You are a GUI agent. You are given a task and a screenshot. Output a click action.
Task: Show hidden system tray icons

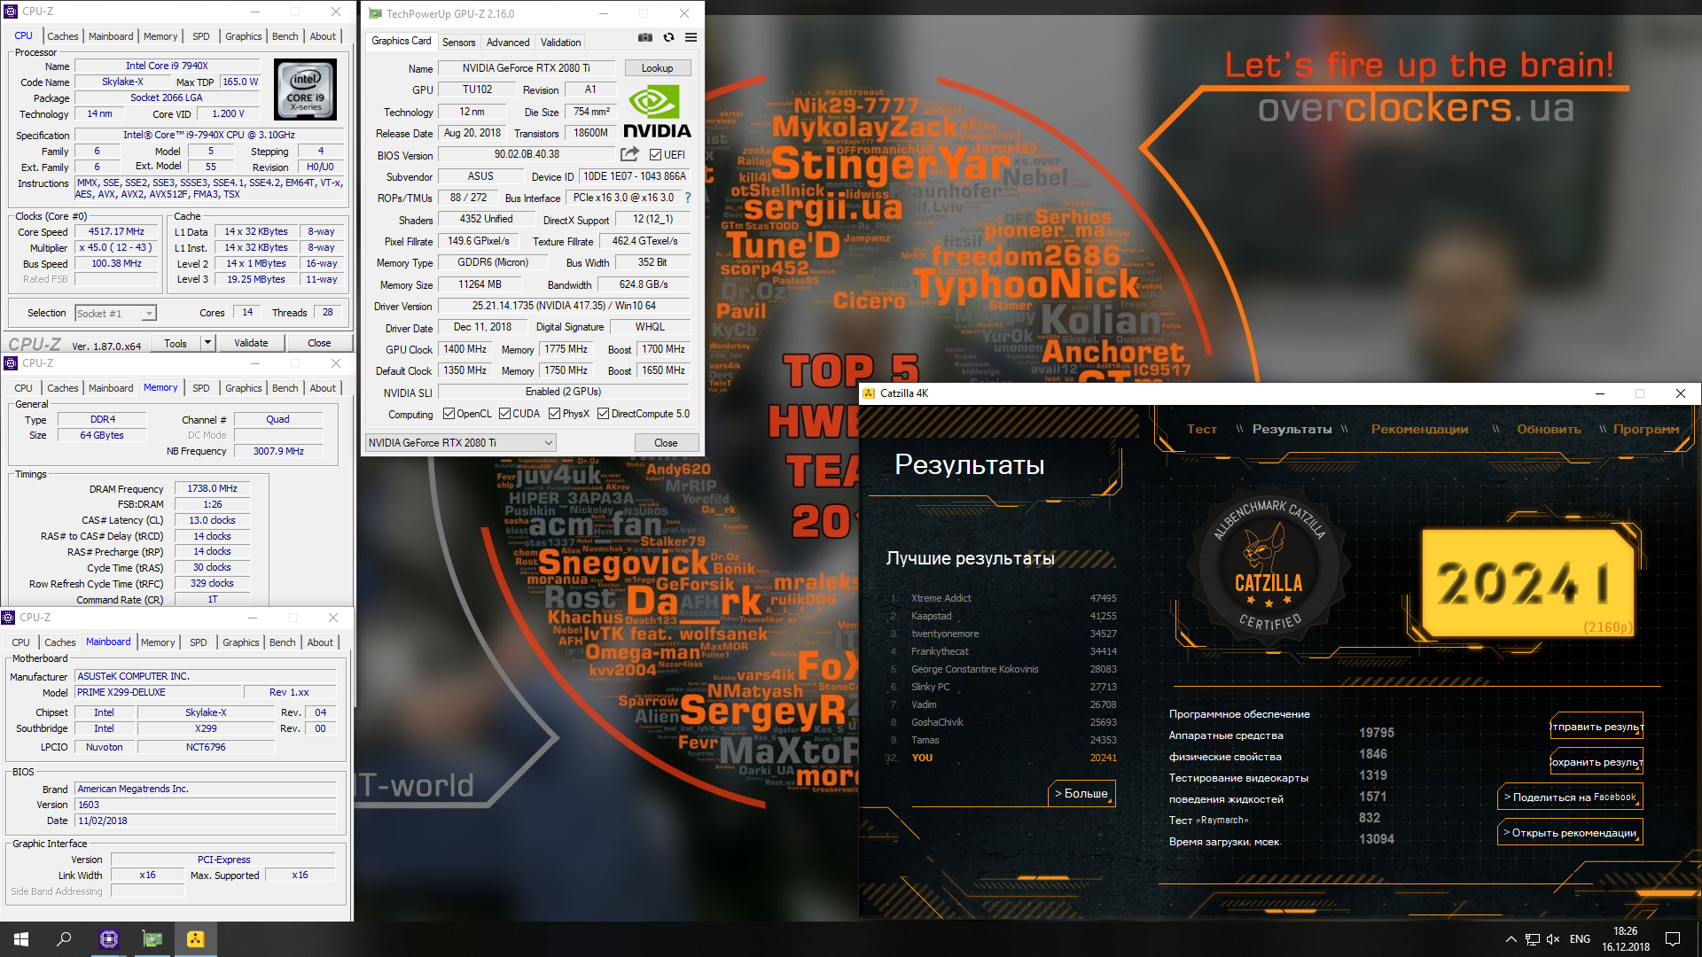tap(1511, 939)
